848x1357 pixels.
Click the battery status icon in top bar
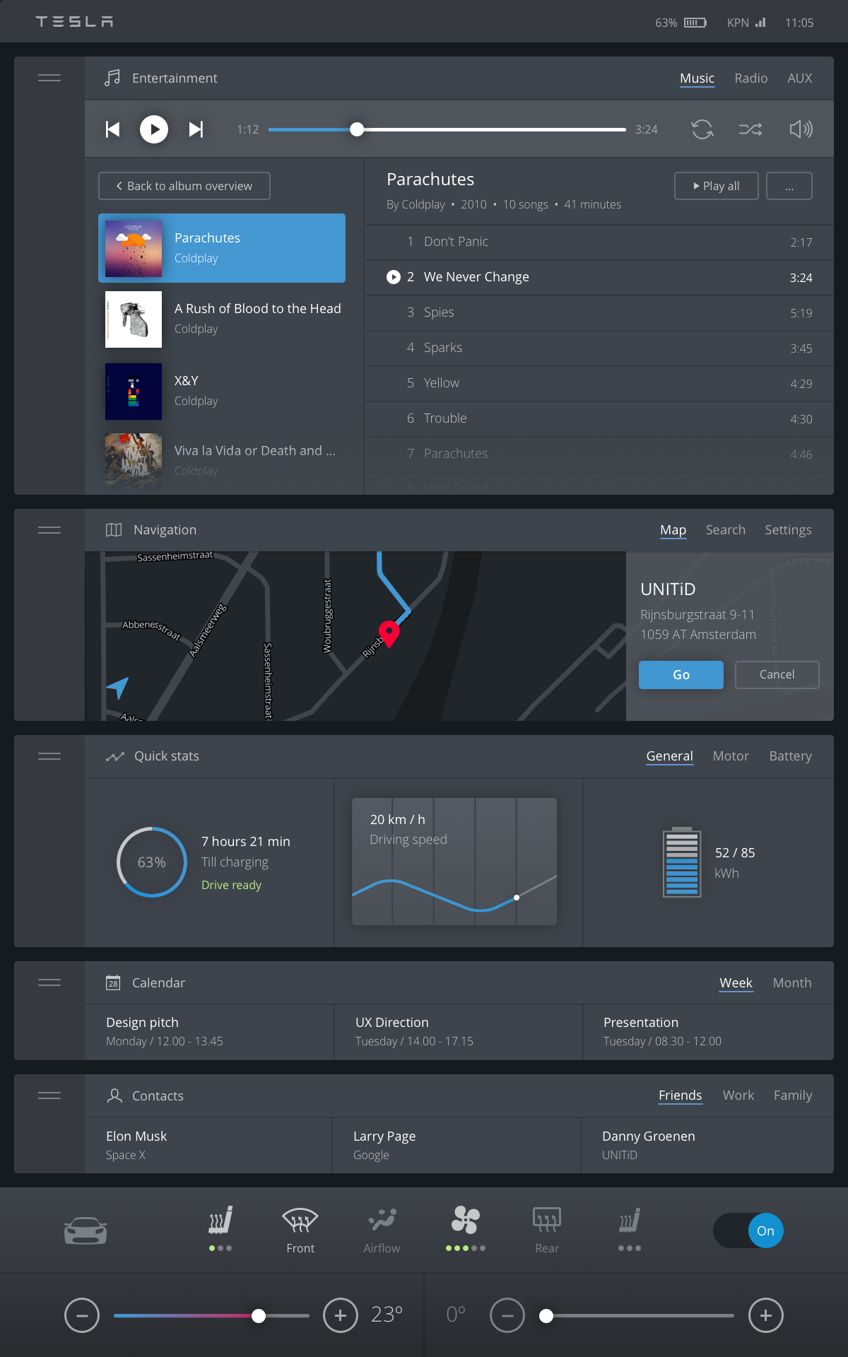[695, 23]
